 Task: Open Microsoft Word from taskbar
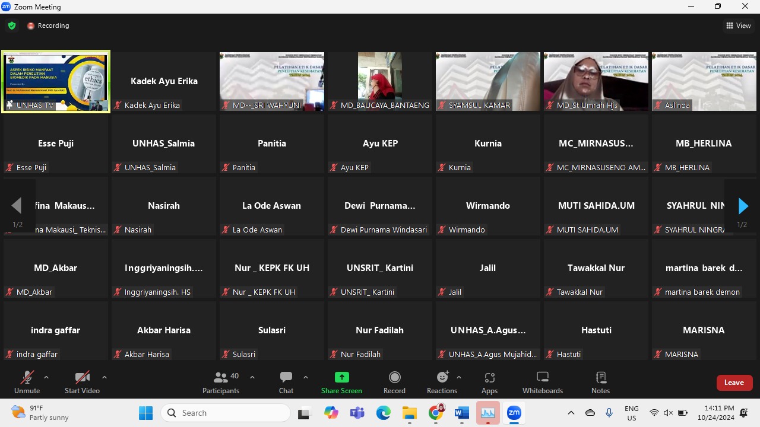pos(462,413)
